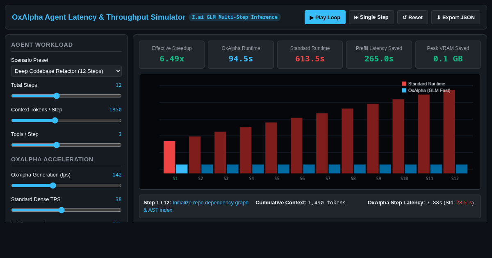This screenshot has height=258, width=492.
Task: Click the S12 standard runtime bar
Action: click(x=449, y=131)
